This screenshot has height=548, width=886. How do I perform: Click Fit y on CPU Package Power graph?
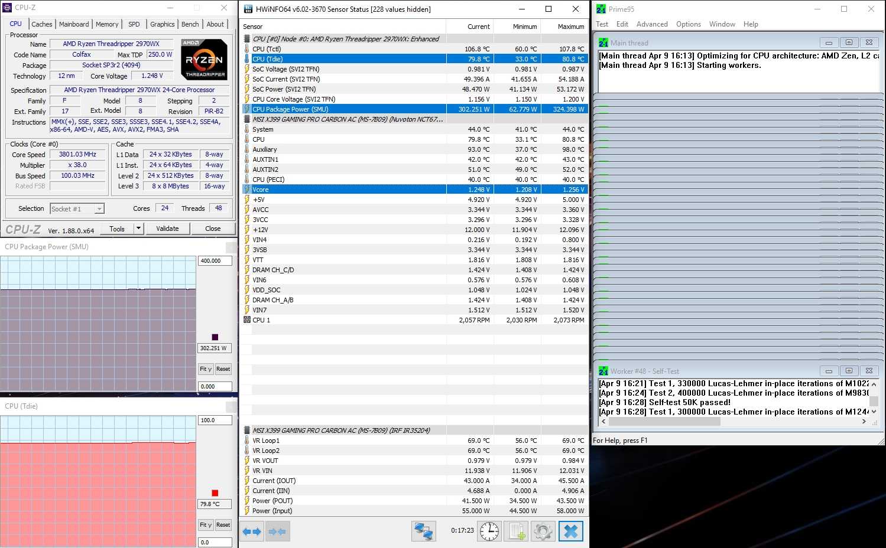(205, 369)
